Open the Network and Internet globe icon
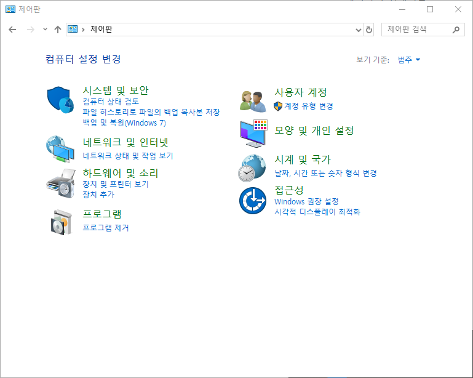This screenshot has width=473, height=378. pyautogui.click(x=60, y=149)
